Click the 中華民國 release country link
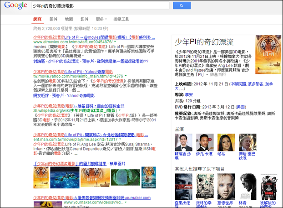This screenshot has height=208, width=283. [238, 84]
